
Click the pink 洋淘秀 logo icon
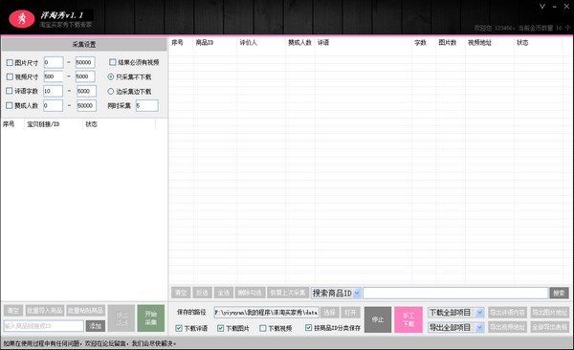[22, 19]
